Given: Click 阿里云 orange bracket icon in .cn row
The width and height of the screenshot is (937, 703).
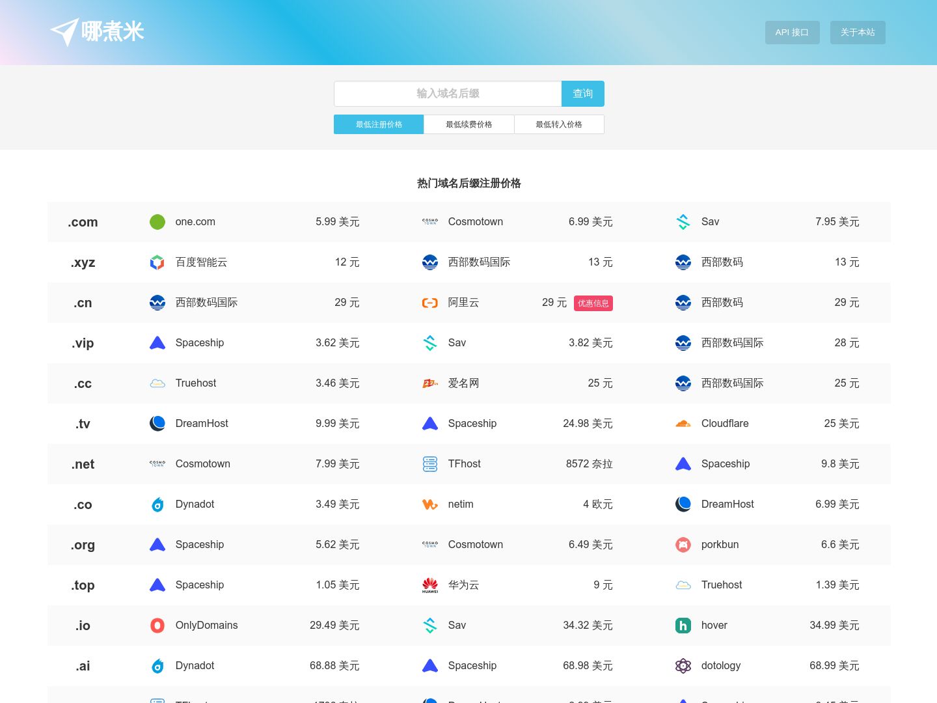Looking at the screenshot, I should (430, 303).
